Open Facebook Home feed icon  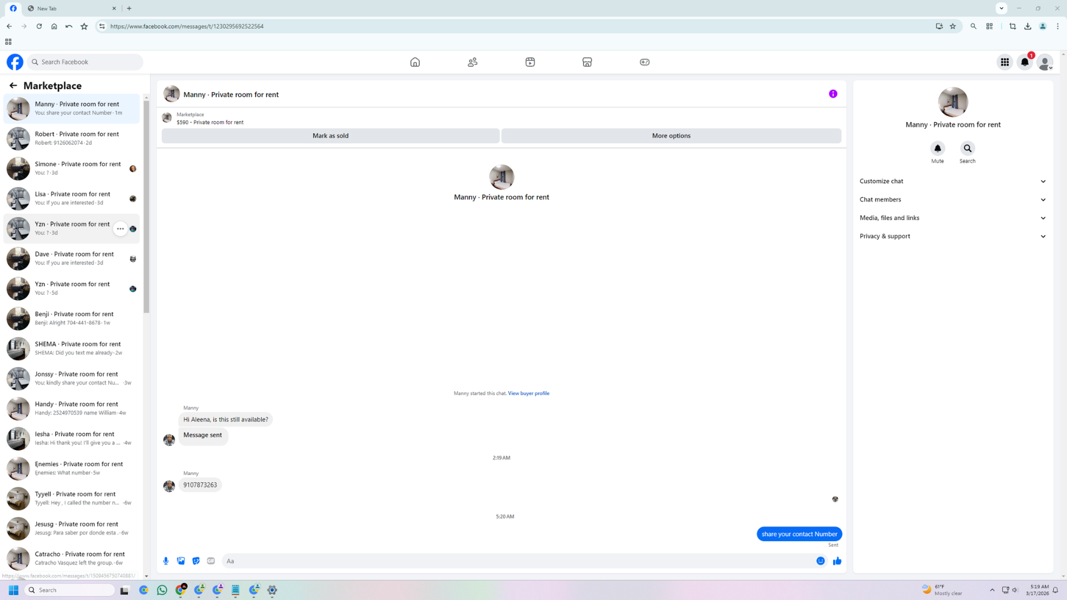pyautogui.click(x=415, y=62)
